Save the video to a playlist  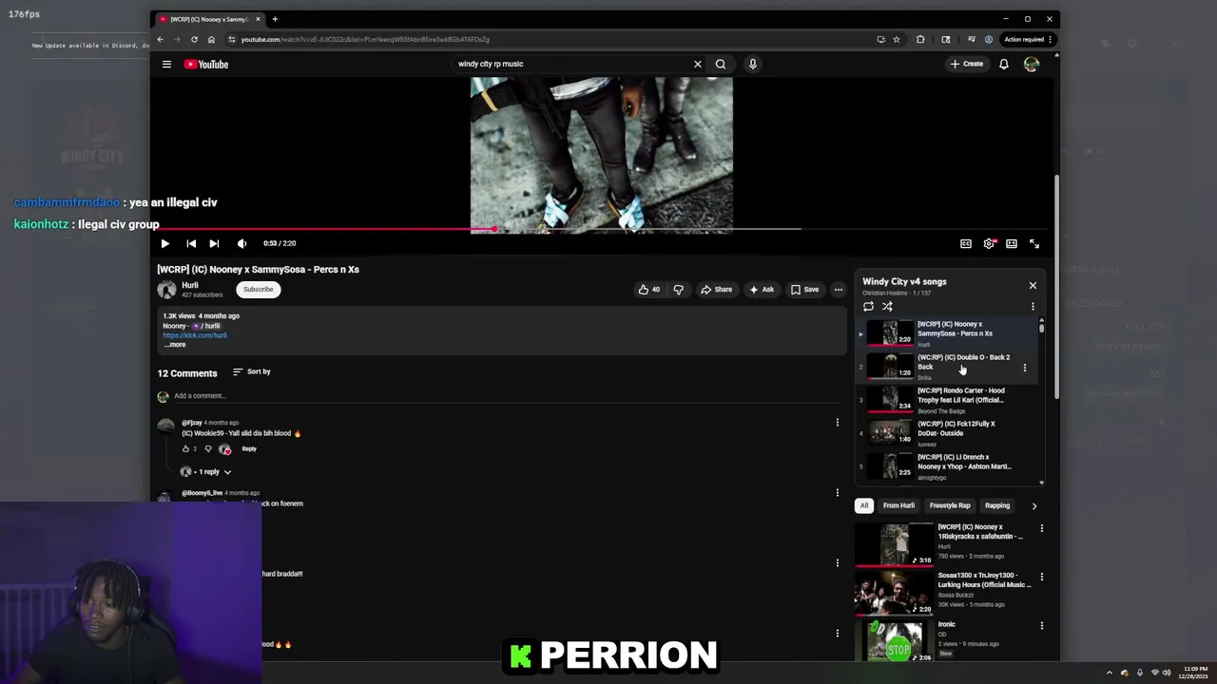coord(804,290)
